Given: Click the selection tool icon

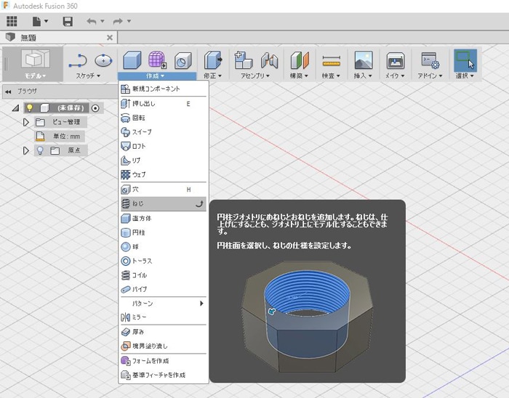Looking at the screenshot, I should tap(465, 60).
